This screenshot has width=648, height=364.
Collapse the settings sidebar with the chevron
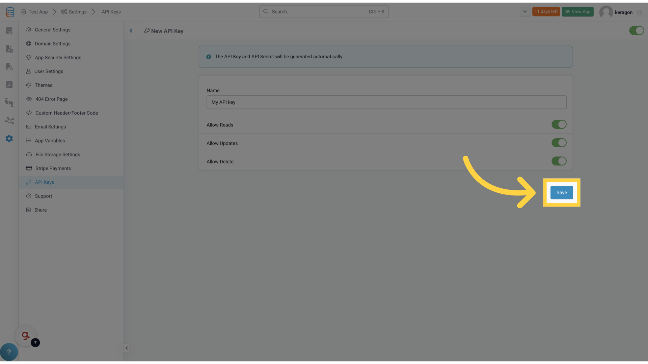(127, 348)
